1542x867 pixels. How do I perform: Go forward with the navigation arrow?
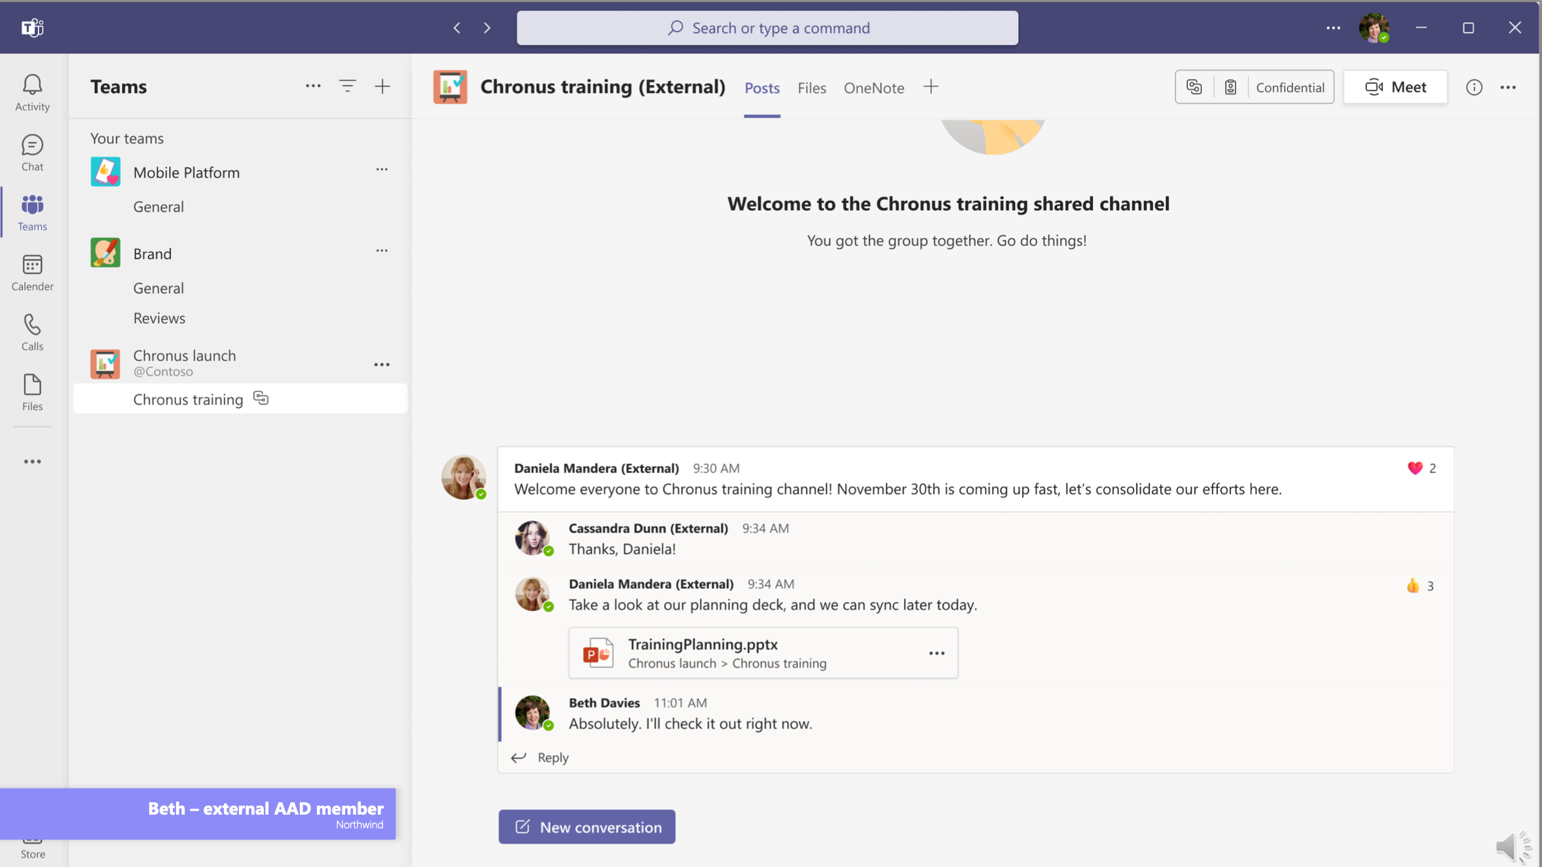486,27
